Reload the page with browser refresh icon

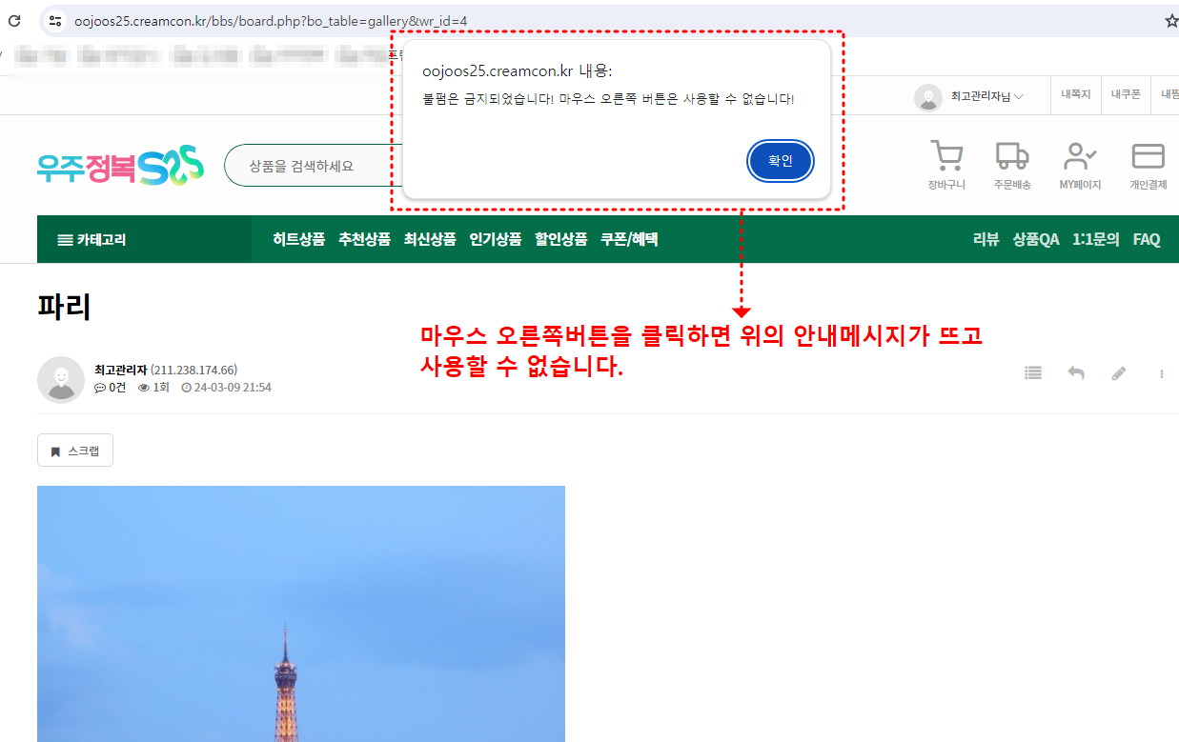14,20
